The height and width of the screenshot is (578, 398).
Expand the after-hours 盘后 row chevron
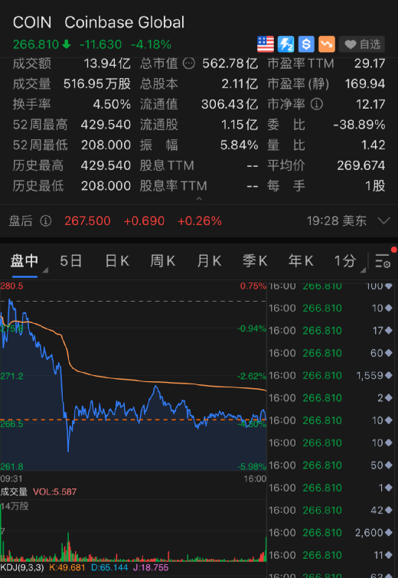[384, 220]
